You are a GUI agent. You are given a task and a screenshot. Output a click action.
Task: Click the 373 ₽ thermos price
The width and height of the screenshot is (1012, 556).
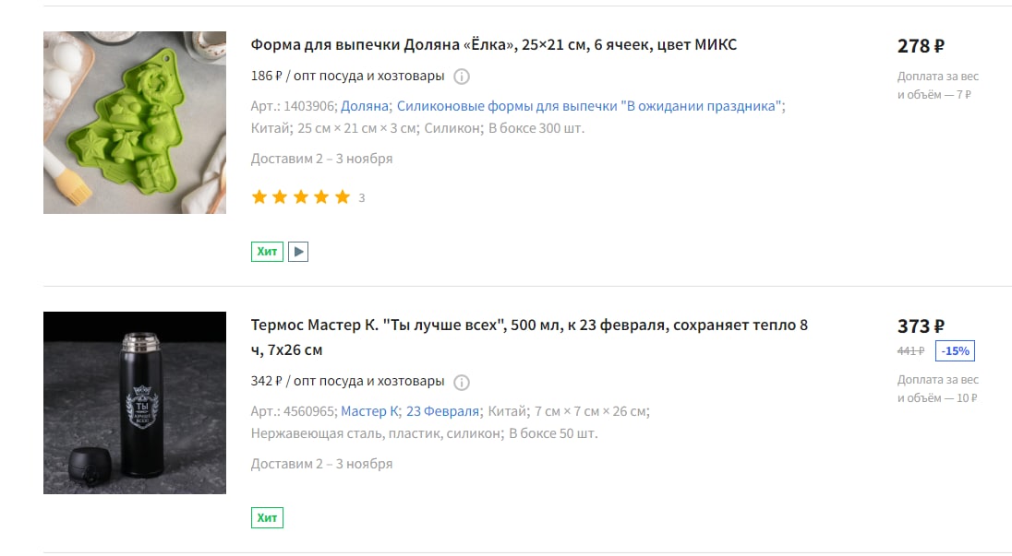click(921, 326)
